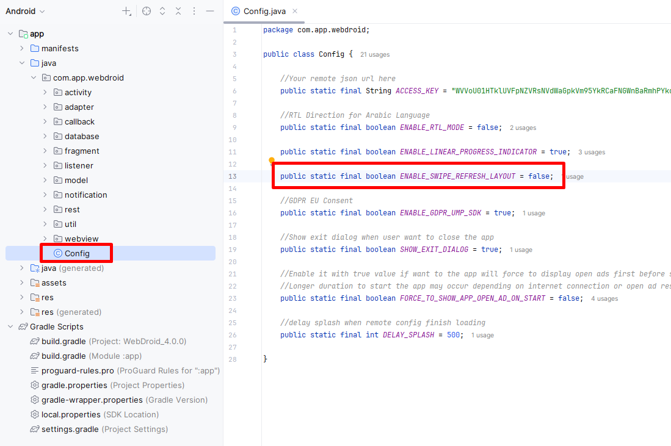
Task: Click the select opened file target icon
Action: point(147,12)
